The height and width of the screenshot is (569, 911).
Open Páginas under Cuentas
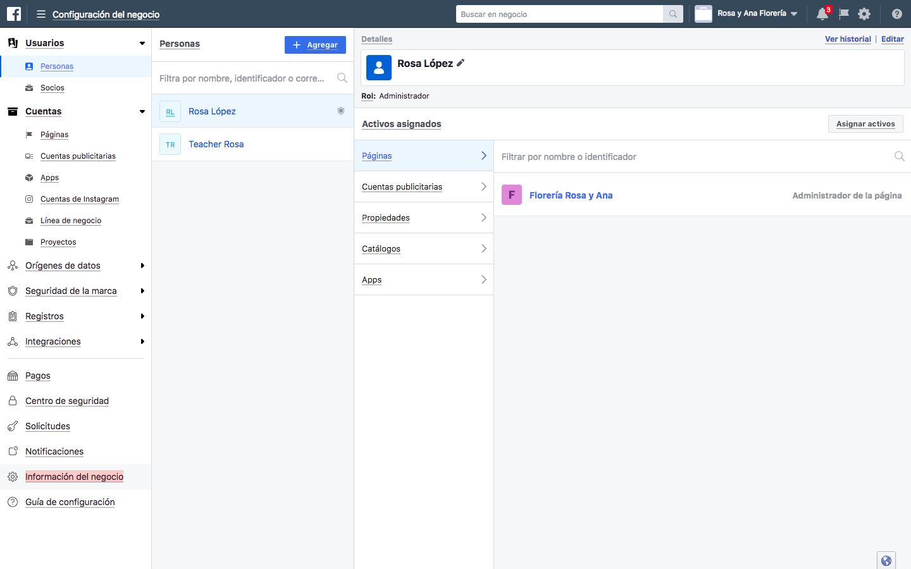(54, 135)
